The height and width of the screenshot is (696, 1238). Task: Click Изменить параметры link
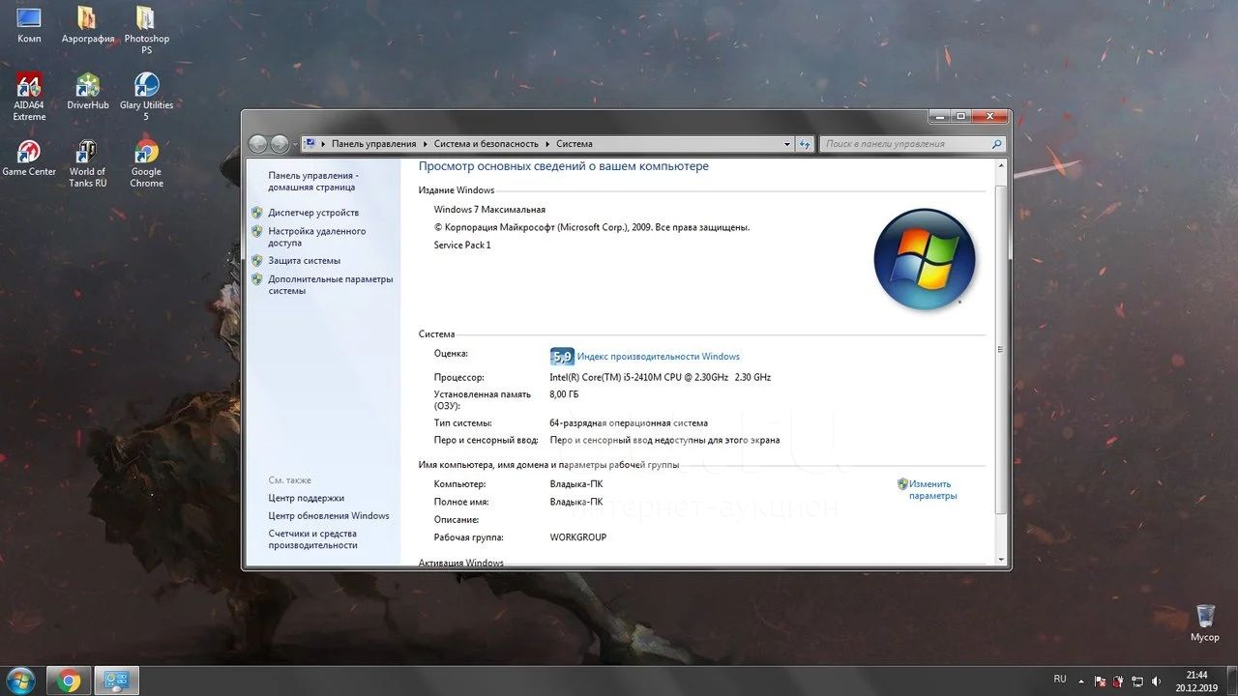point(932,490)
